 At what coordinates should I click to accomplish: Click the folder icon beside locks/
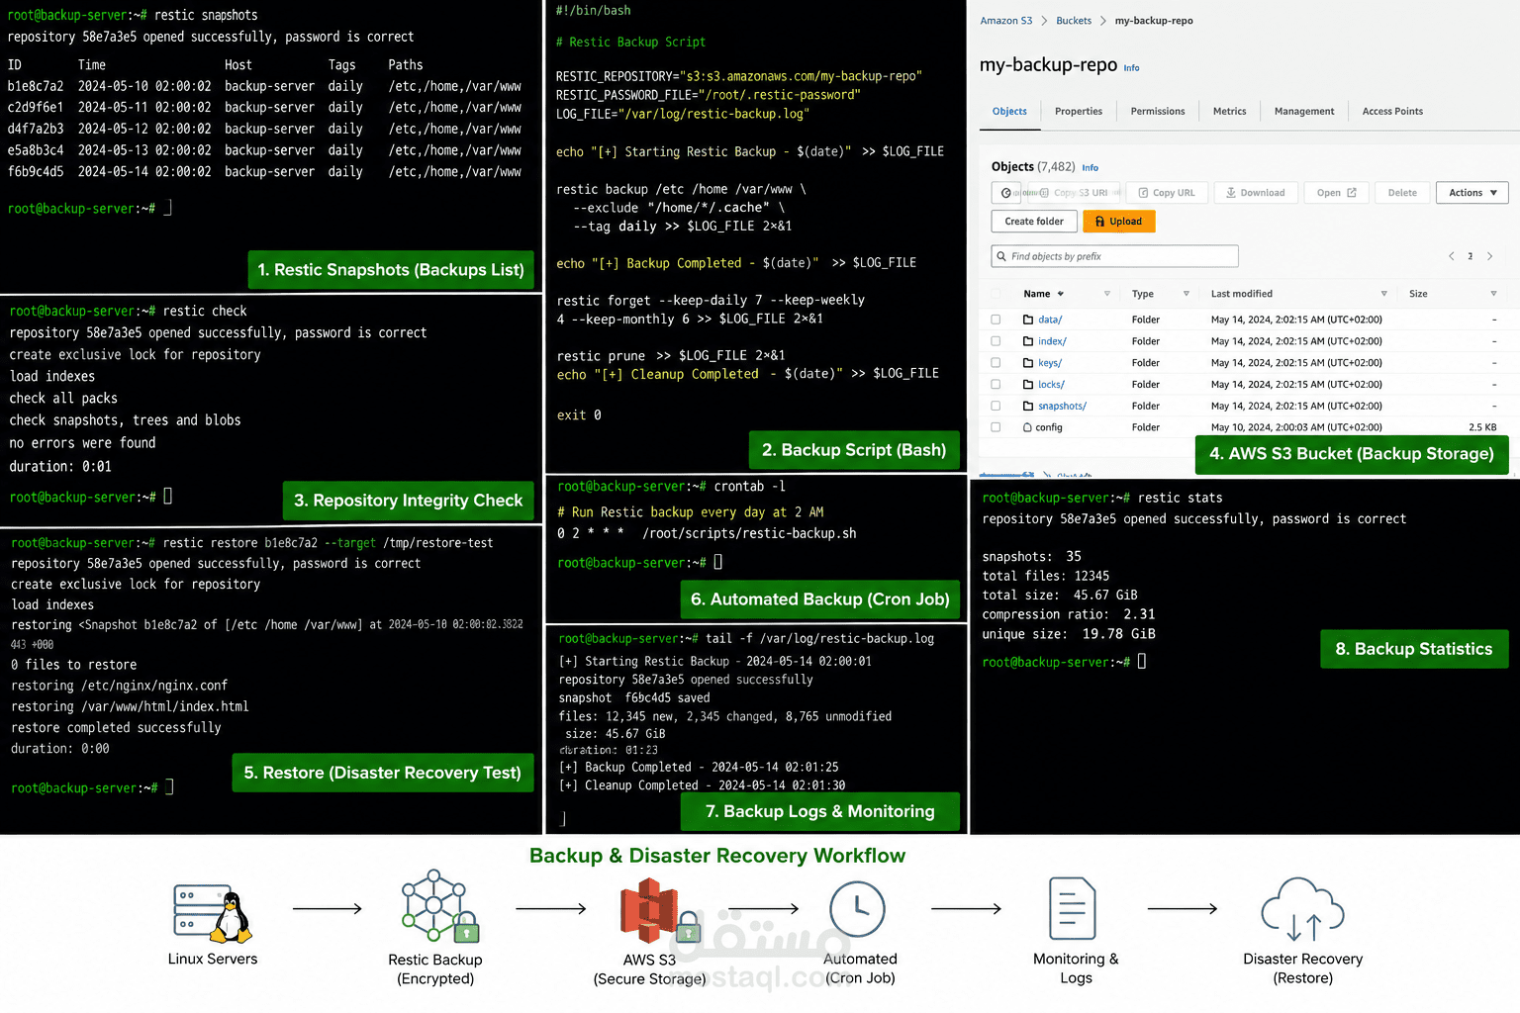coord(1028,384)
